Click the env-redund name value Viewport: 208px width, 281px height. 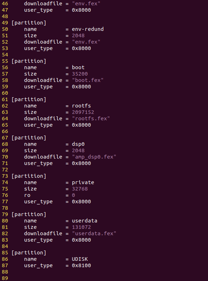88,29
